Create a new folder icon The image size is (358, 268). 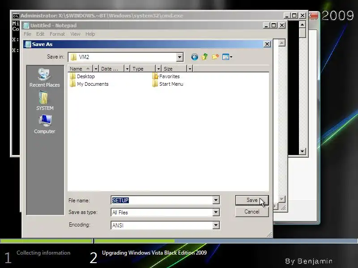coord(215,57)
